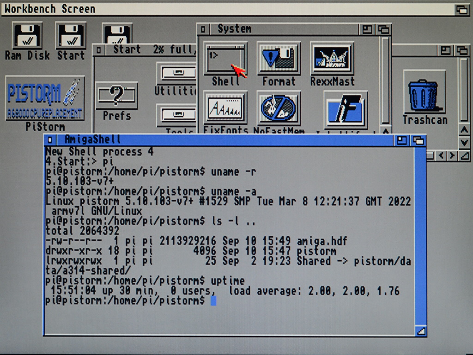Click the System window title text

click(234, 29)
